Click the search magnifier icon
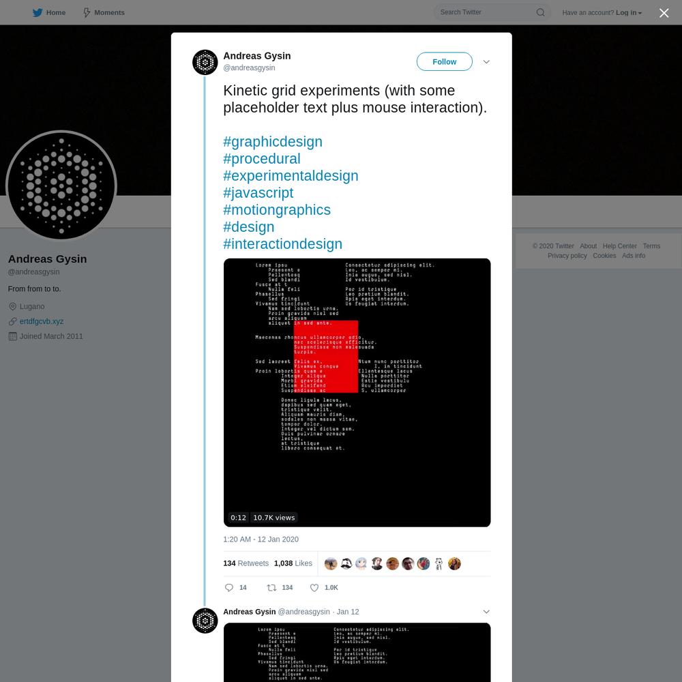This screenshot has width=682, height=682. [x=540, y=12]
